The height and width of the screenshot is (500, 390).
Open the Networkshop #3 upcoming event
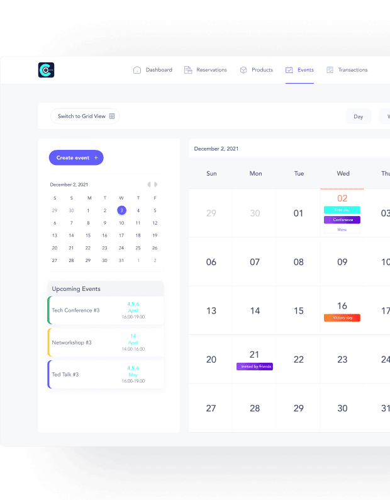click(x=106, y=343)
